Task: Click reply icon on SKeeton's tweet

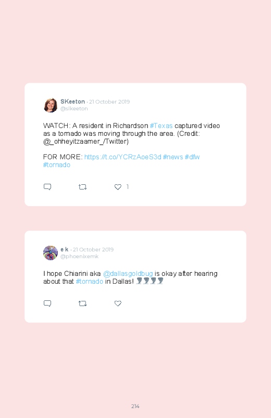Action: [47, 187]
